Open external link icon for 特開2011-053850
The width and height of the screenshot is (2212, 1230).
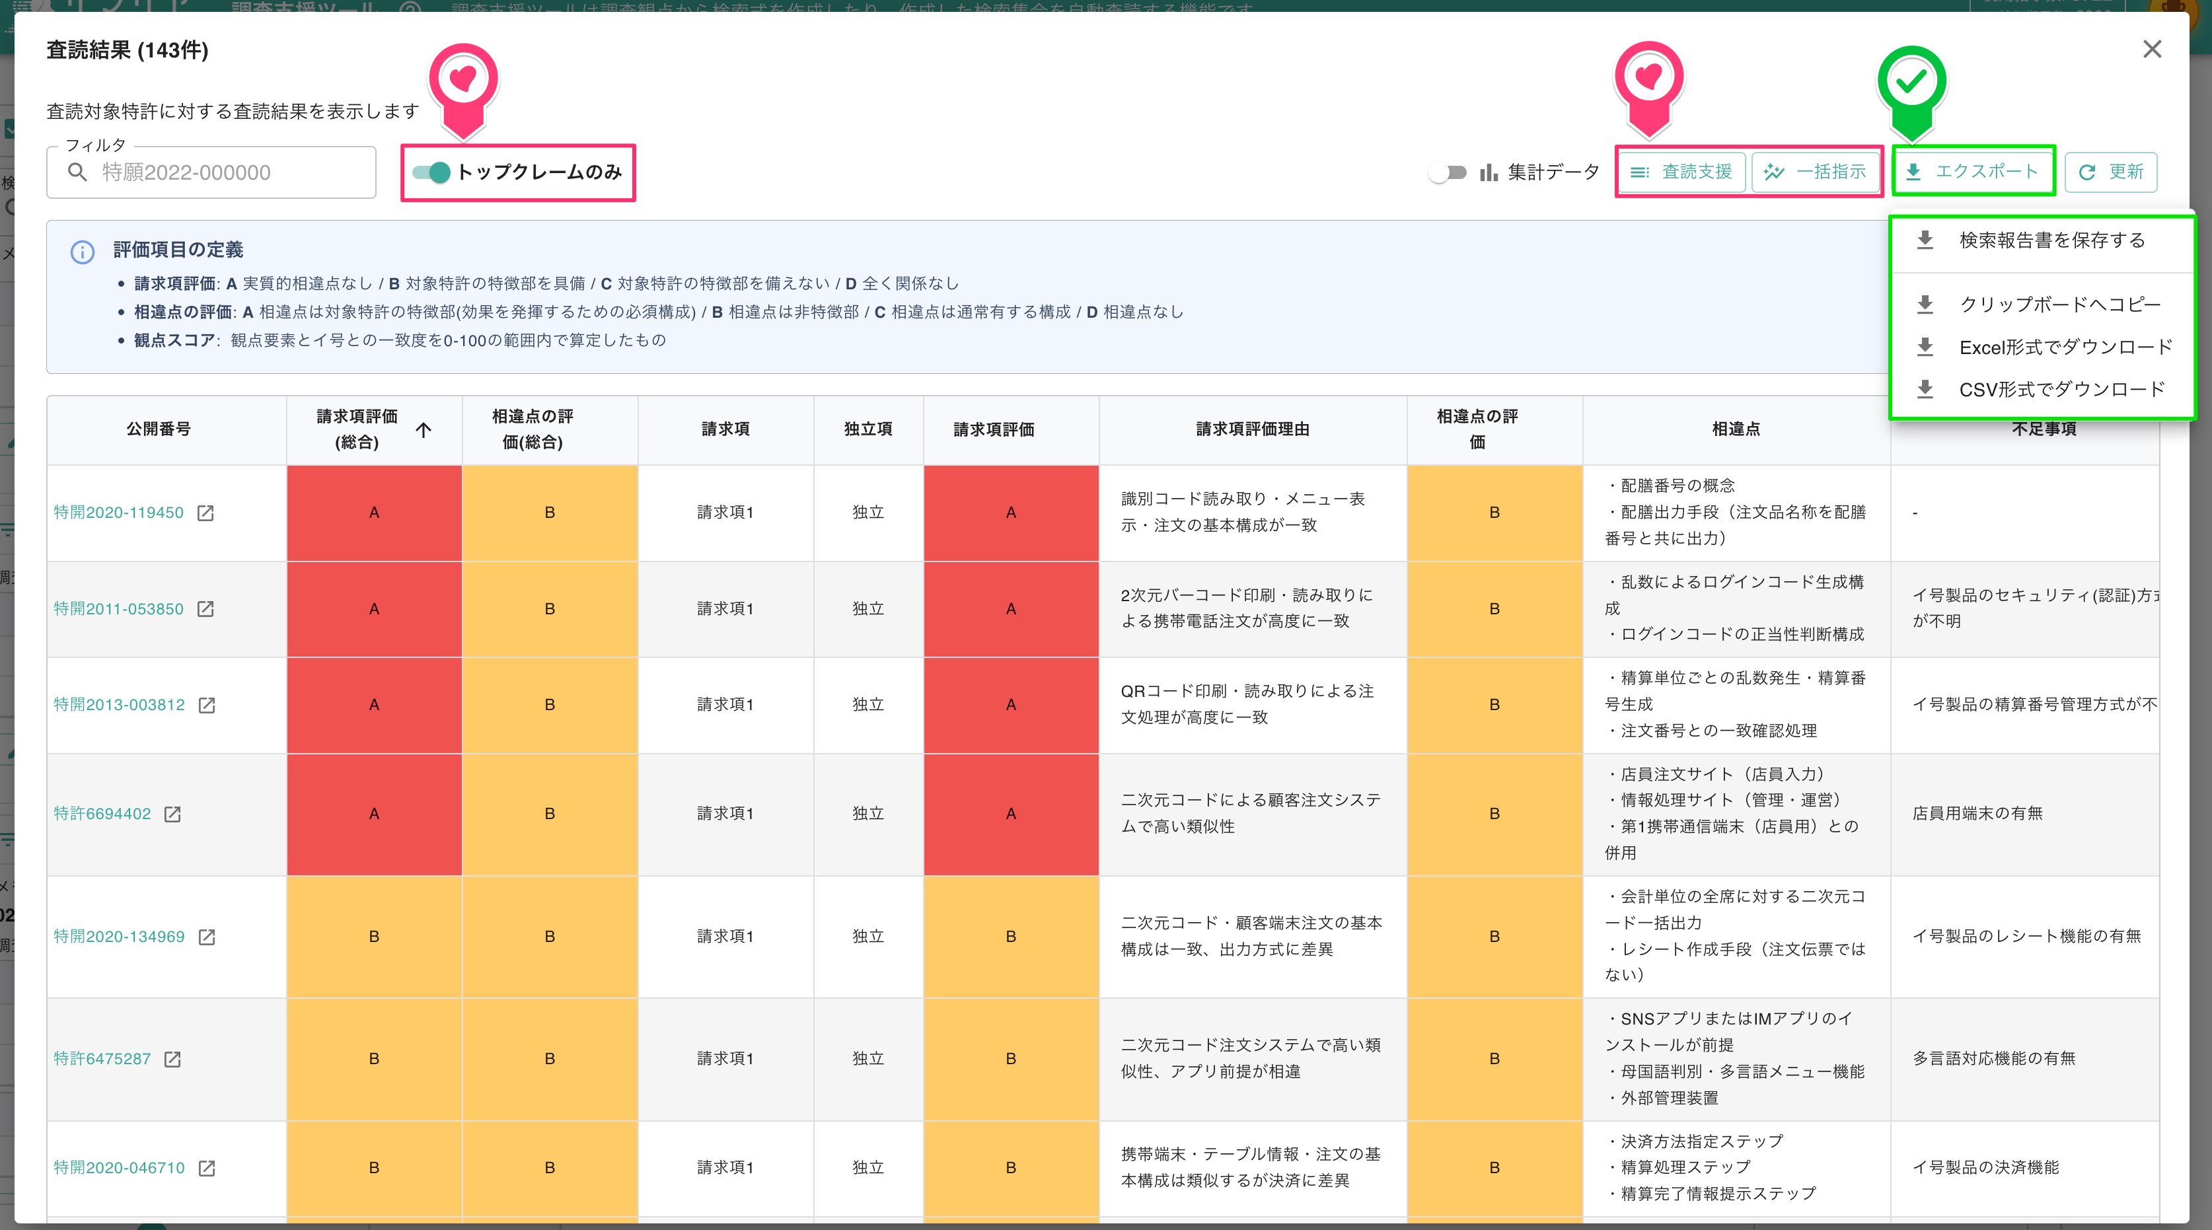point(205,608)
